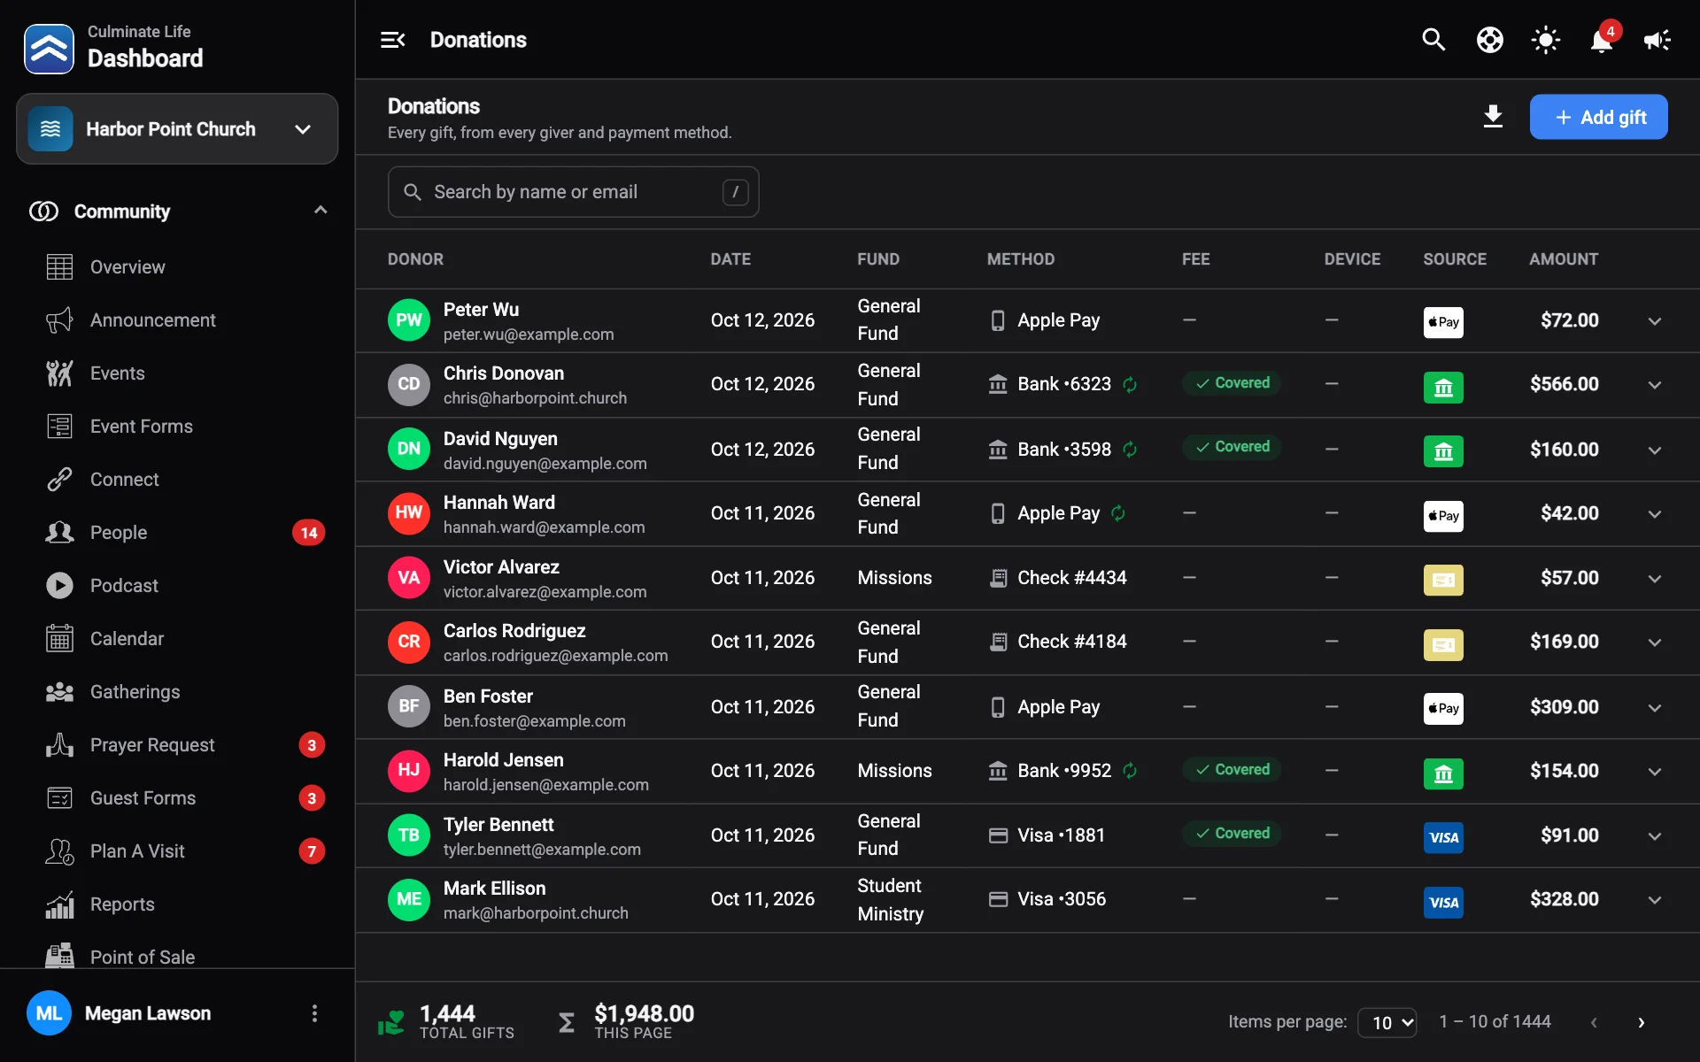Collapse the sidebar with the menu icon
The image size is (1700, 1062).
[392, 40]
